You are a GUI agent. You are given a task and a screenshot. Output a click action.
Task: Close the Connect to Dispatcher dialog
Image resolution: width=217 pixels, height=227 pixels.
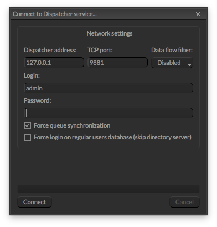coord(198,14)
